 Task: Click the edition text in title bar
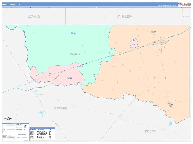pos(167,5)
